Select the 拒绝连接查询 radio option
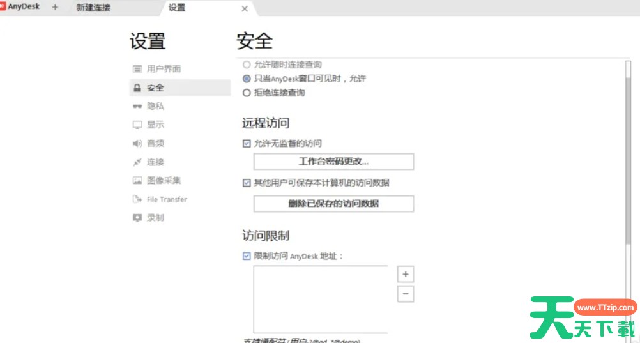 [247, 93]
